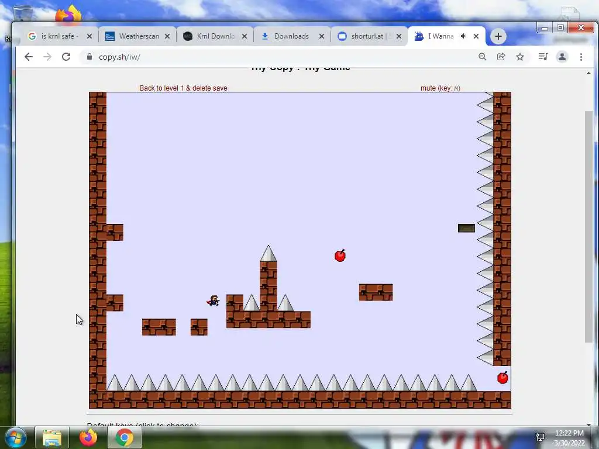Go back using the browser back arrow
Viewport: 599px width, 449px height.
point(29,57)
